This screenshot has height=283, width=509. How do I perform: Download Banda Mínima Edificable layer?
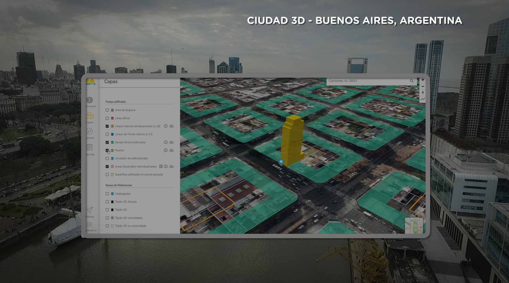171,142
